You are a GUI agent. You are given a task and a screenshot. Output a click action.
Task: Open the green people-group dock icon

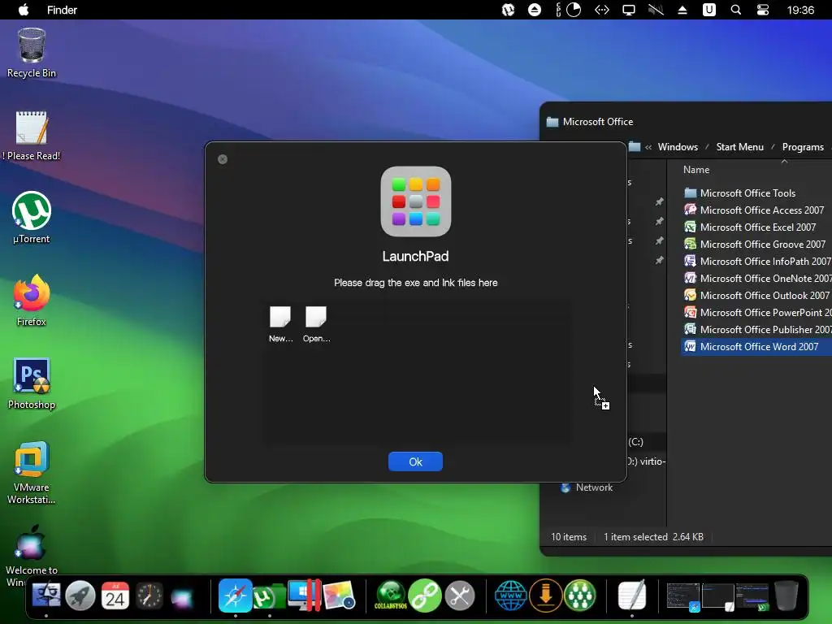click(x=580, y=596)
